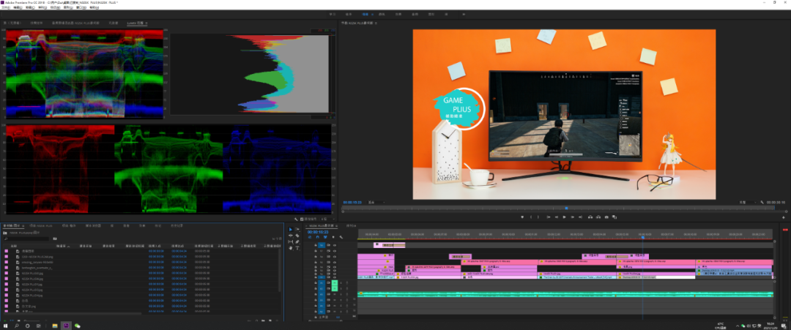Viewport: 791px width, 330px height.
Task: Open File Explorer from taskbar
Action: (x=54, y=326)
